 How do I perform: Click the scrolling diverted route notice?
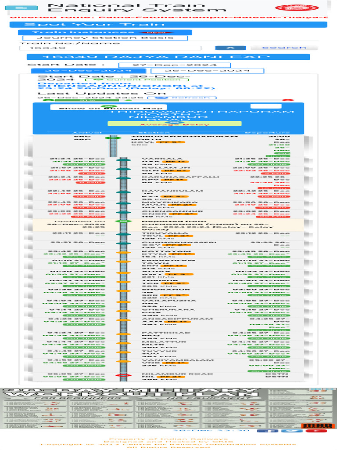(168, 18)
